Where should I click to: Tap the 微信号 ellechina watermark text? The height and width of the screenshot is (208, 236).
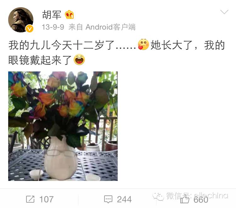coord(197,196)
